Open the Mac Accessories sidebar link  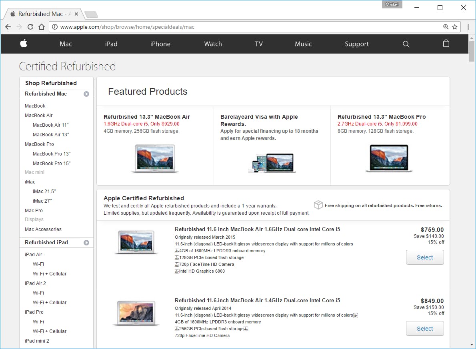tap(42, 229)
